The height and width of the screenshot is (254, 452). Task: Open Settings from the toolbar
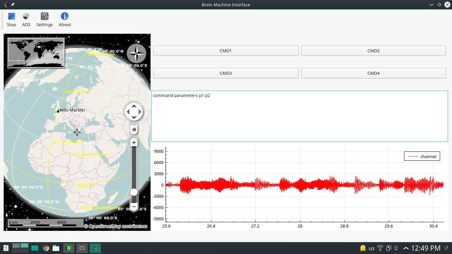(x=45, y=20)
